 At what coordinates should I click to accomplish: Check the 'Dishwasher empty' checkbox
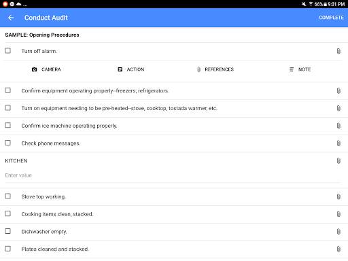click(x=8, y=231)
